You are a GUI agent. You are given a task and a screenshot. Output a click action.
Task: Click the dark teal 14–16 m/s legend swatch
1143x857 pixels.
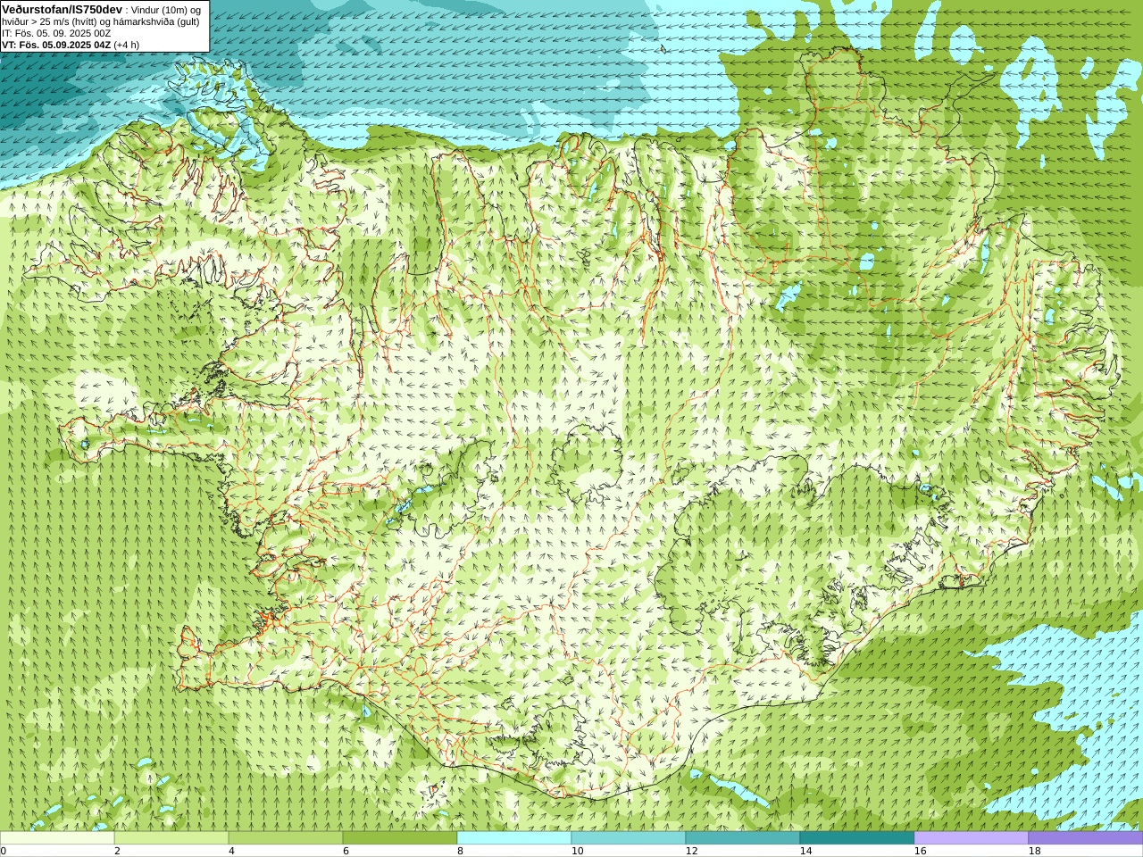tap(857, 838)
